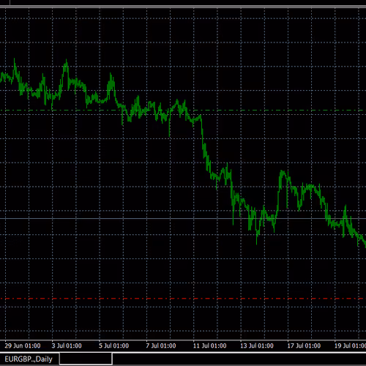The height and width of the screenshot is (366, 366).
Task: Click the '29 Jun 01:00' time label
Action: [x=23, y=346]
